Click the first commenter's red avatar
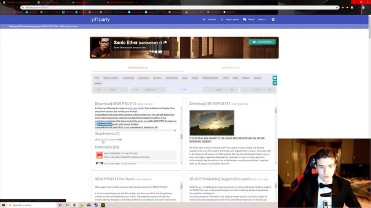Screen dimensions: 371x208 pyautogui.click(x=100, y=155)
